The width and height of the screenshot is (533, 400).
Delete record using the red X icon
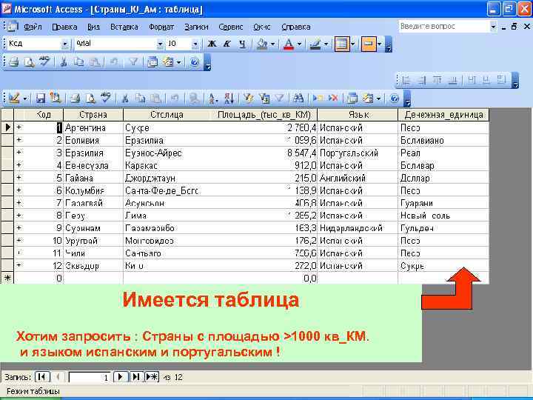pos(333,99)
